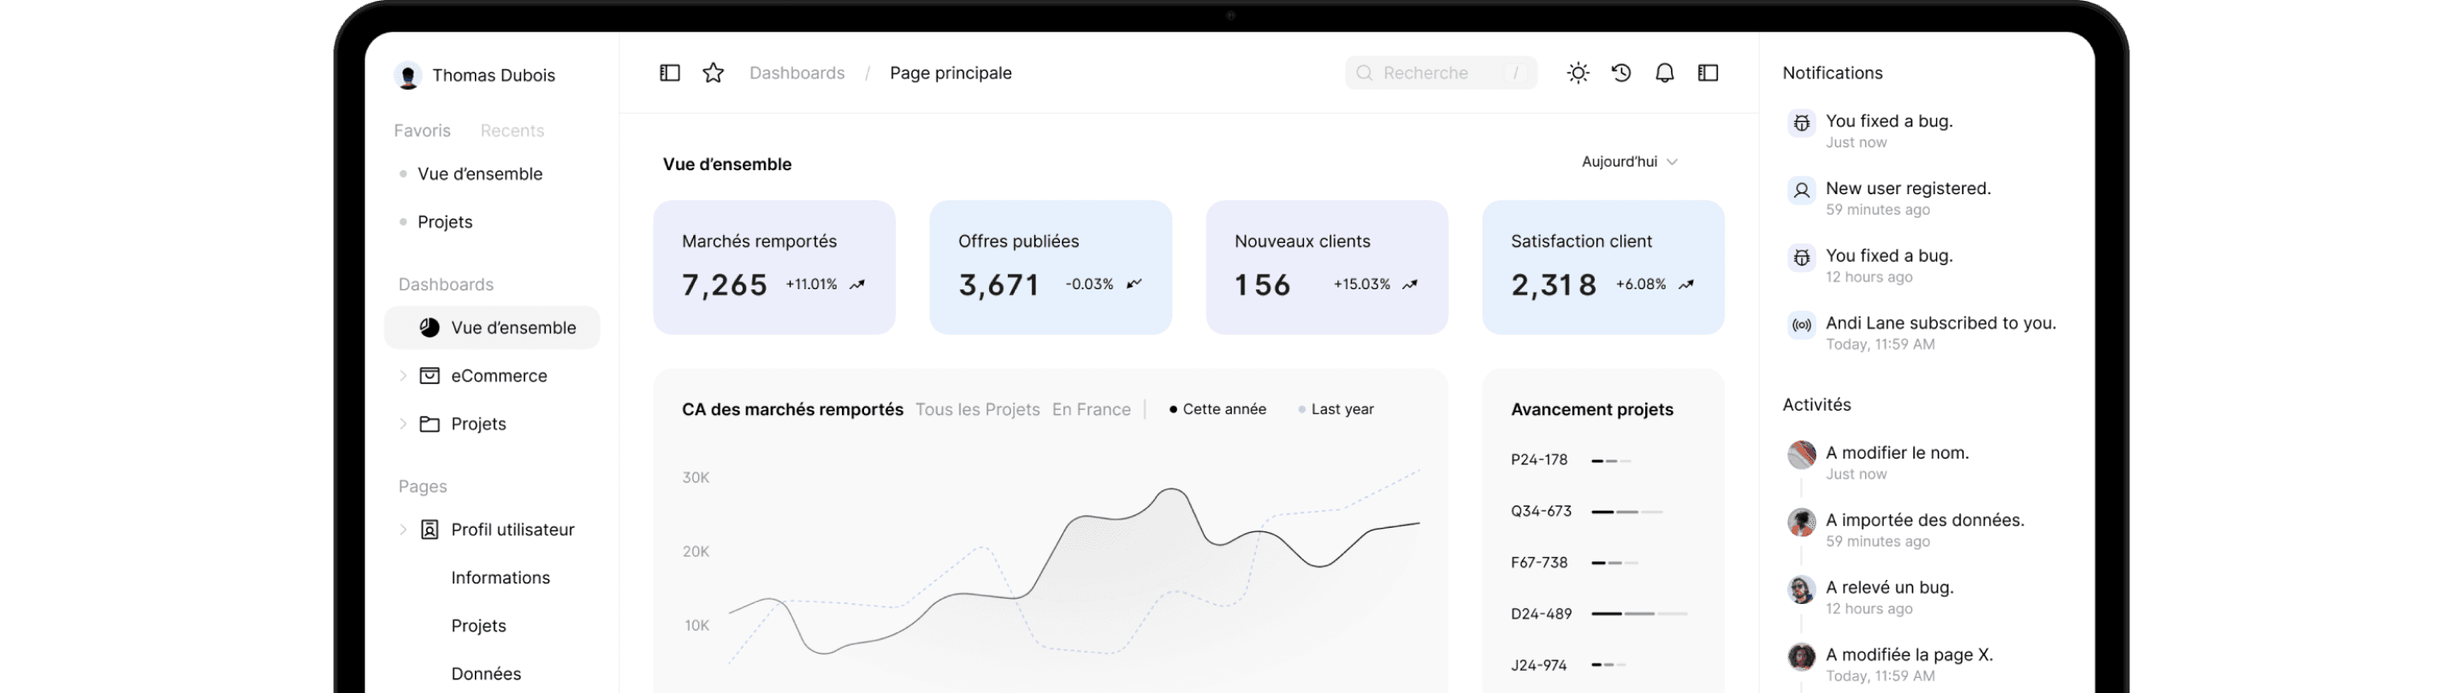
Task: Click trend arrow on Nouveaux clients
Action: [x=1410, y=284]
